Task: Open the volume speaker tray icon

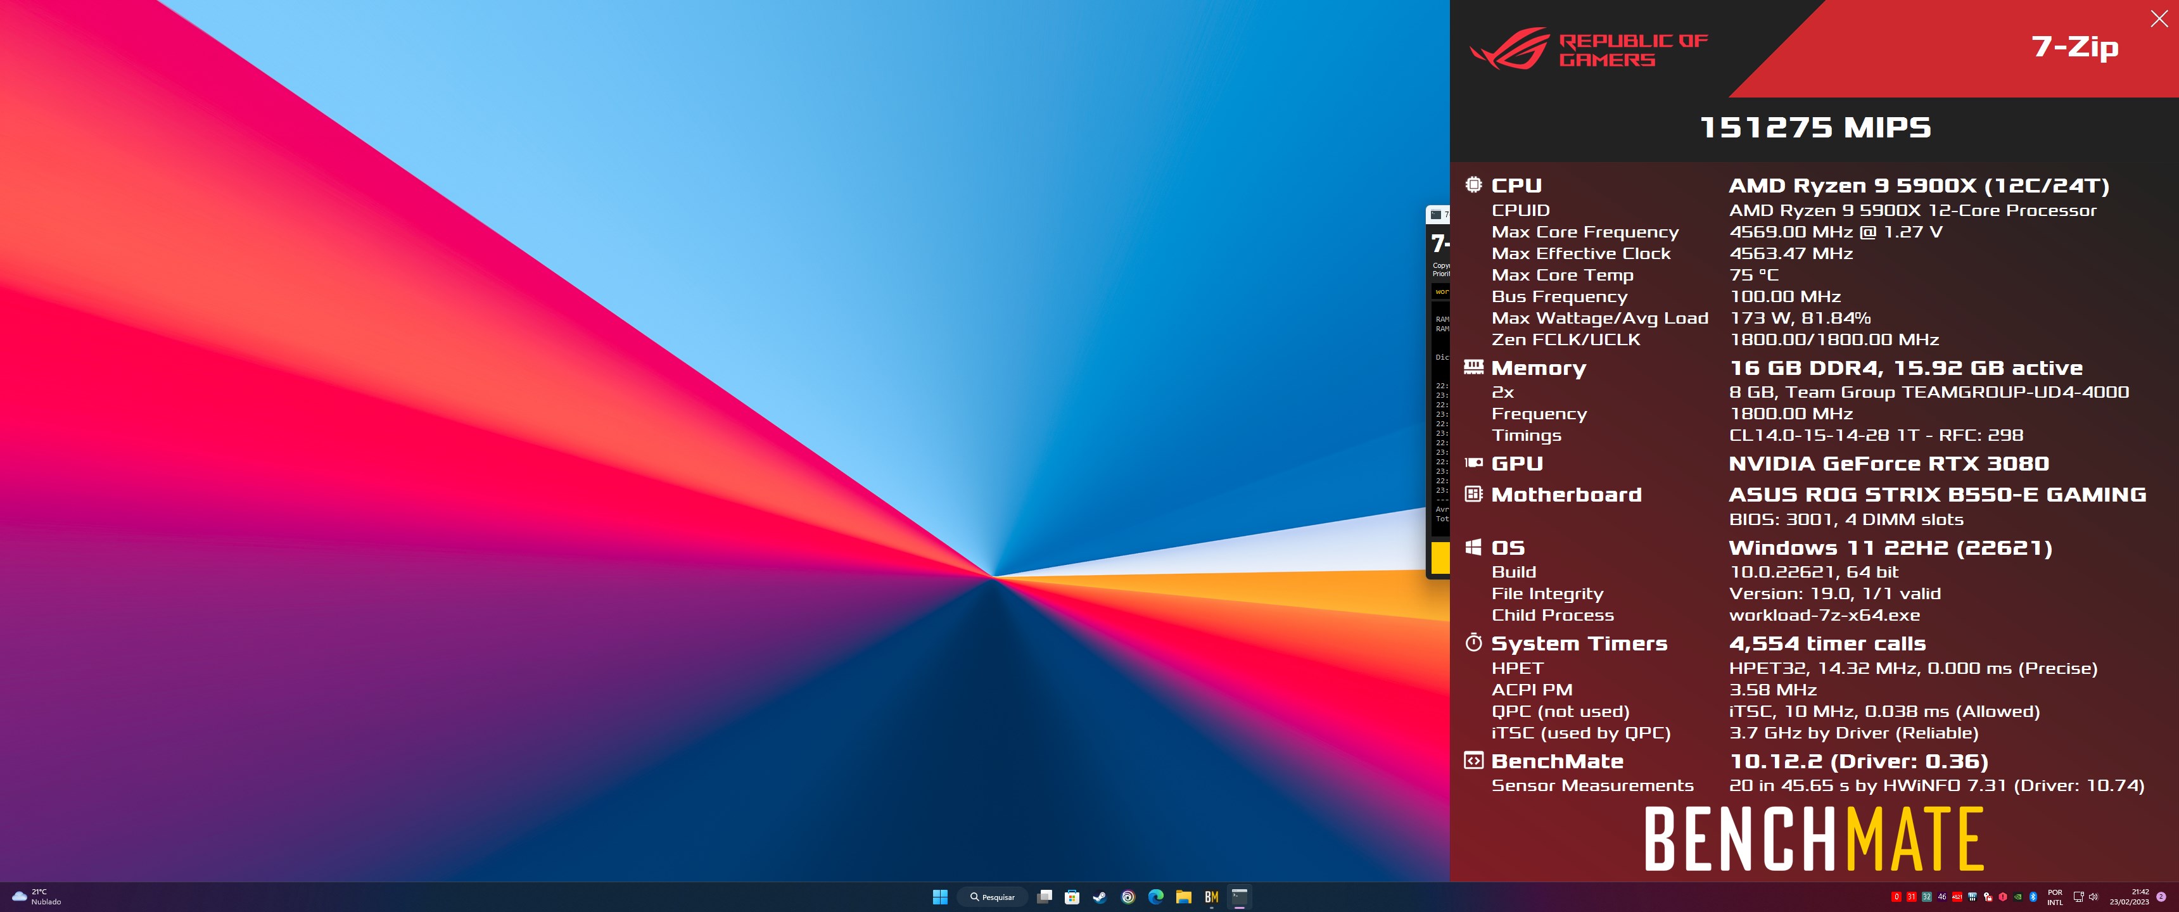Action: pyautogui.click(x=2093, y=897)
